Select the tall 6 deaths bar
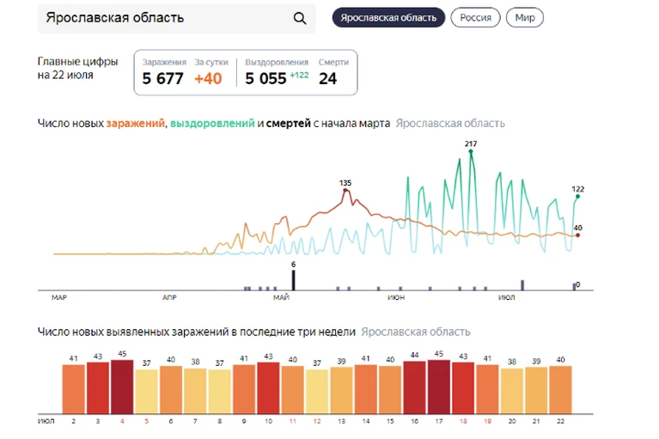This screenshot has width=659, height=439. [293, 280]
